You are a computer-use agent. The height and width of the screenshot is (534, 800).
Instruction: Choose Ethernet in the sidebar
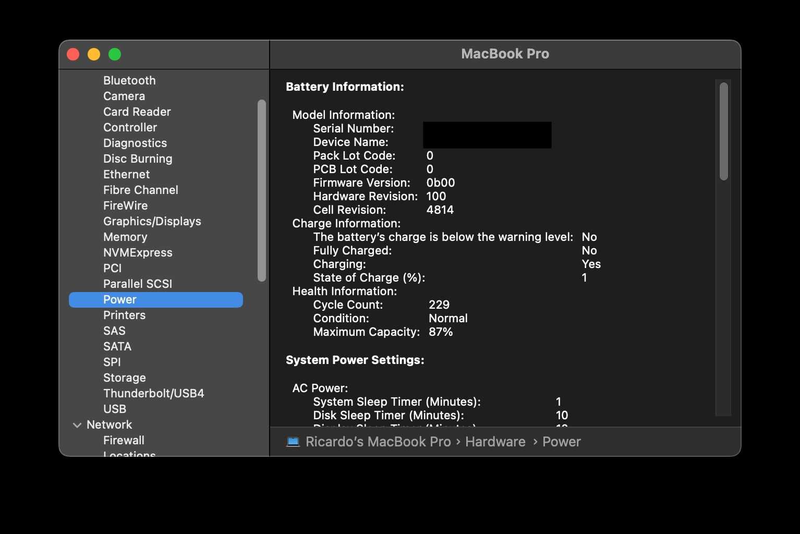[x=126, y=174]
